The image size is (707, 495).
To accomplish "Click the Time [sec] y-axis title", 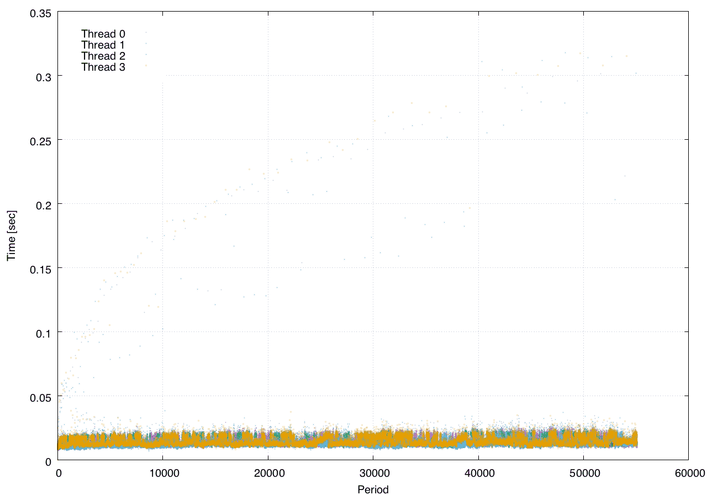I will tap(11, 235).
